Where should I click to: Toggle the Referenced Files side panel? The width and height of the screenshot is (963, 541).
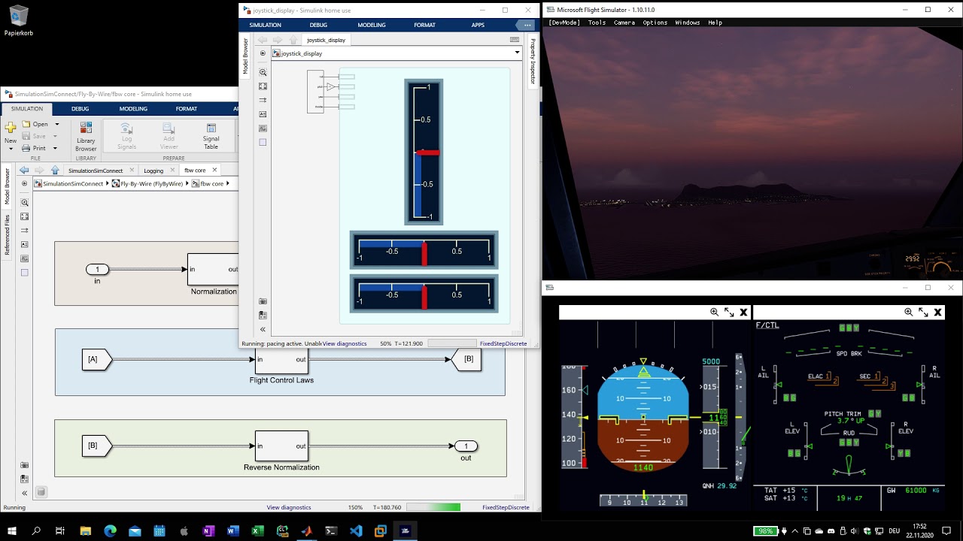[x=8, y=234]
